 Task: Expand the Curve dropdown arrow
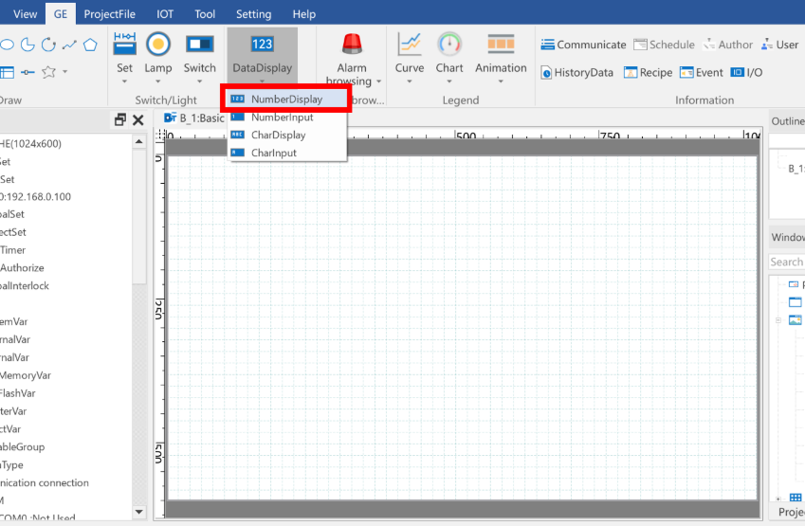click(410, 82)
